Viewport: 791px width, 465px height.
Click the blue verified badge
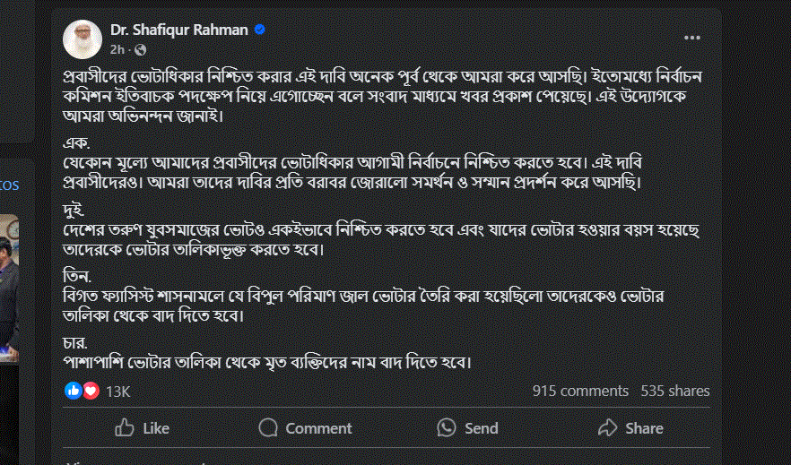click(x=260, y=30)
